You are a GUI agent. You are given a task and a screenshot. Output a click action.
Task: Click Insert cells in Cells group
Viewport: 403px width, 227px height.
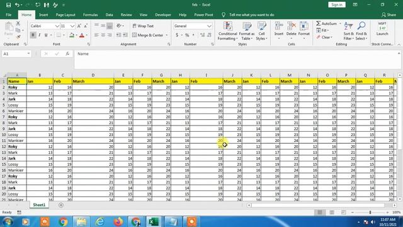point(278,31)
